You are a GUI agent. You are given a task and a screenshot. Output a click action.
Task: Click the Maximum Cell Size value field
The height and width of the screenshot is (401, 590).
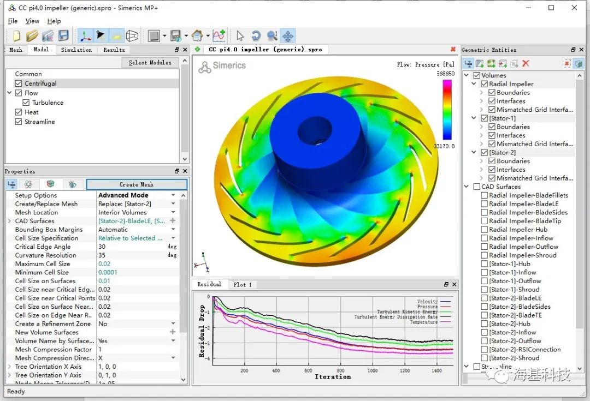(x=137, y=264)
